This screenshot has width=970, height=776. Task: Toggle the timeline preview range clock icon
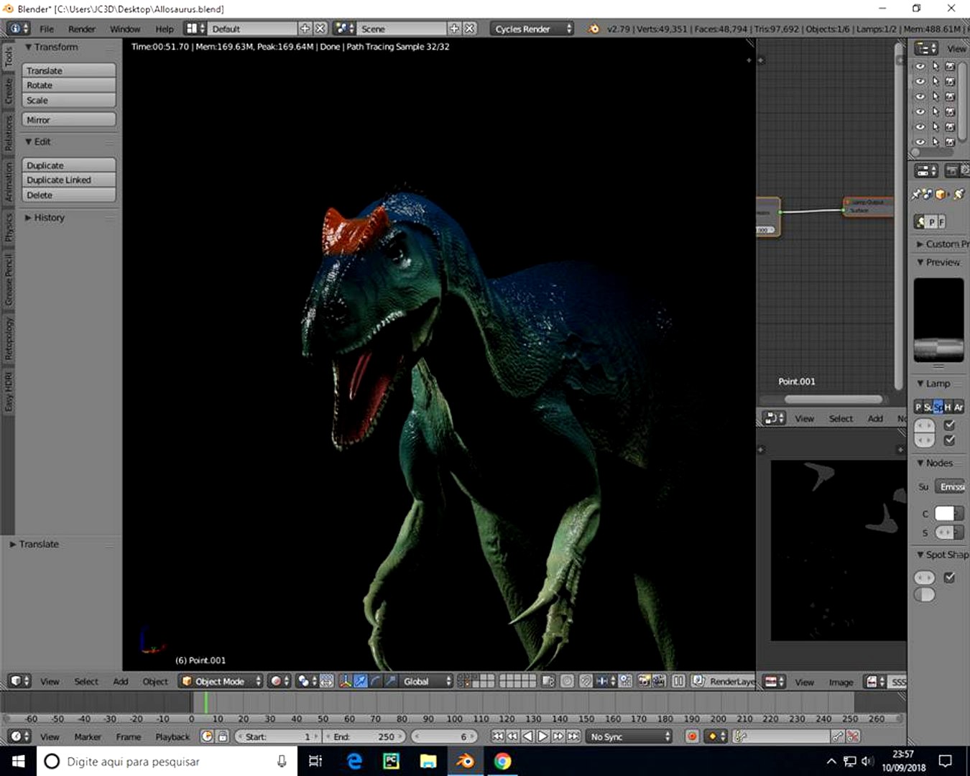pyautogui.click(x=207, y=736)
